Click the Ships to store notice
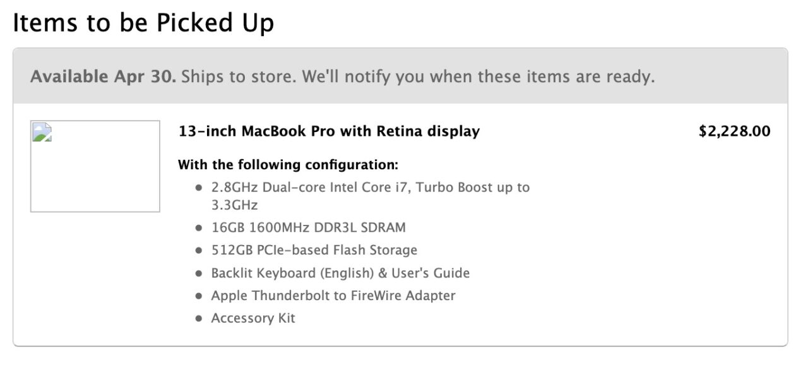Image resolution: width=808 pixels, height=367 pixels. [x=418, y=77]
